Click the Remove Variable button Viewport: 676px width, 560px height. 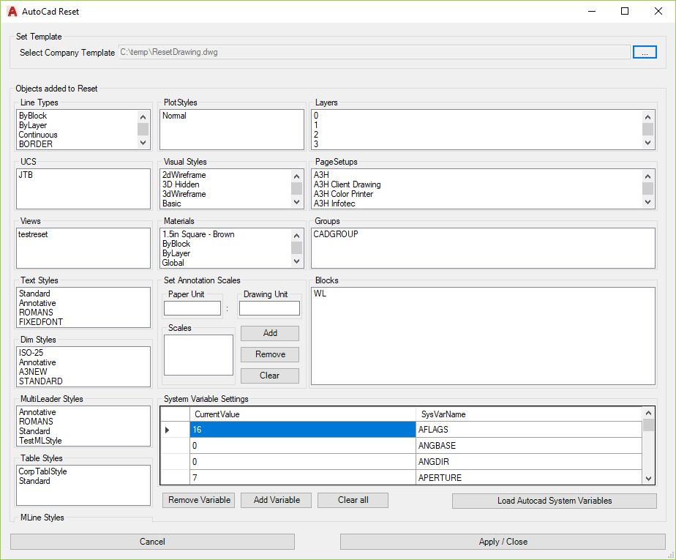[200, 500]
